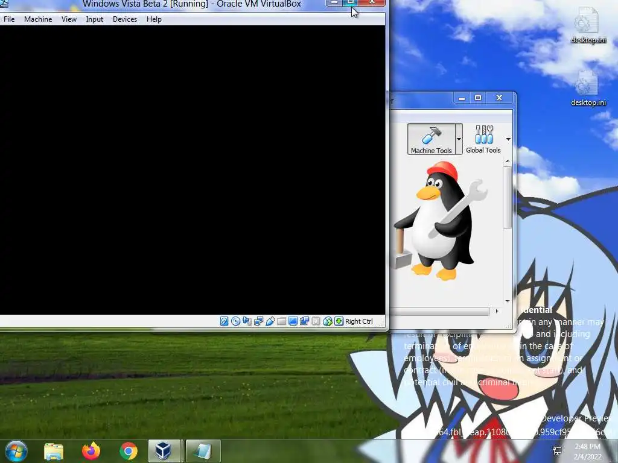This screenshot has height=463, width=618.
Task: Click the shared folders indicator icon
Action: click(x=281, y=321)
